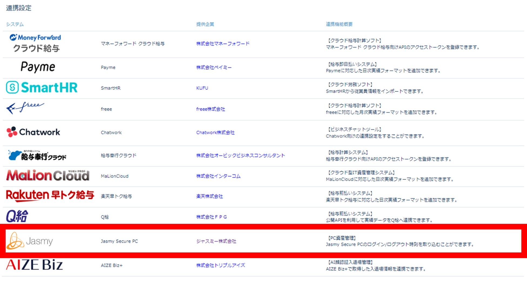Click the Chatwork system name text
The image size is (527, 283).
(111, 133)
